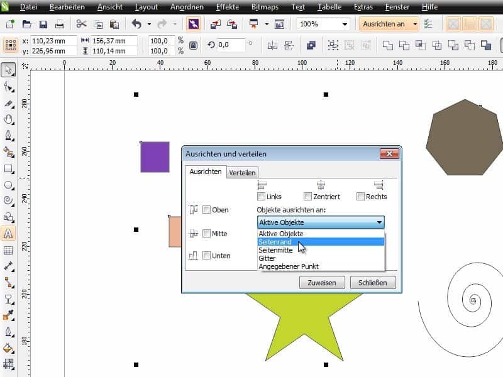This screenshot has width=503, height=377.
Task: Choose the Rectangle tool
Action: (x=8, y=168)
